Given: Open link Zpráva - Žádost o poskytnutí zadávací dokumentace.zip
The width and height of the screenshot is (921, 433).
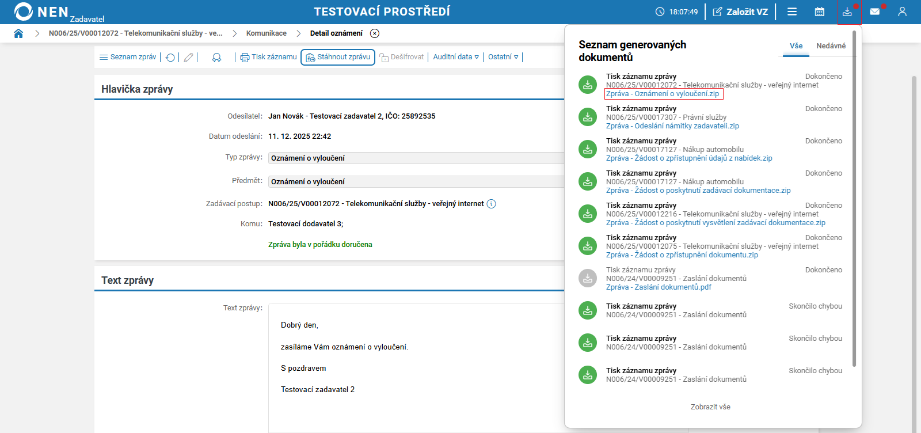Looking at the screenshot, I should tap(698, 191).
